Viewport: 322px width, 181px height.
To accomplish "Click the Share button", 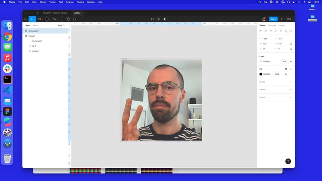I will pos(273,19).
